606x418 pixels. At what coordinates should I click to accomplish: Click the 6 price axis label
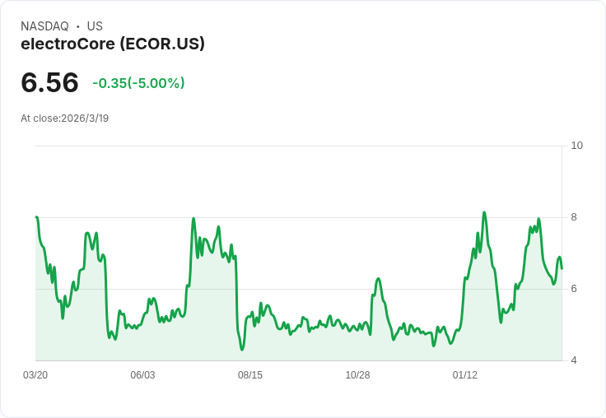click(574, 289)
